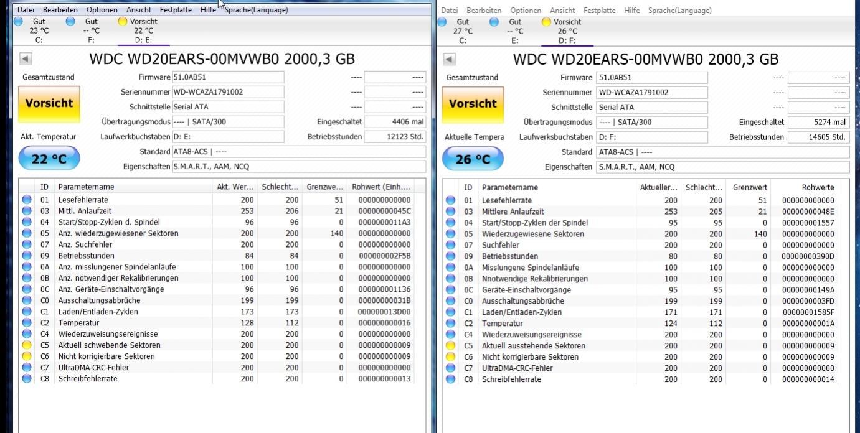The width and height of the screenshot is (860, 433).
Task: Click the blue 22 °C temperature button
Action: click(49, 159)
